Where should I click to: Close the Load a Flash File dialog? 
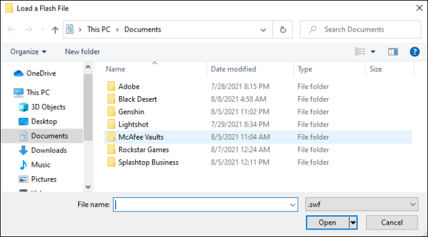(x=419, y=8)
